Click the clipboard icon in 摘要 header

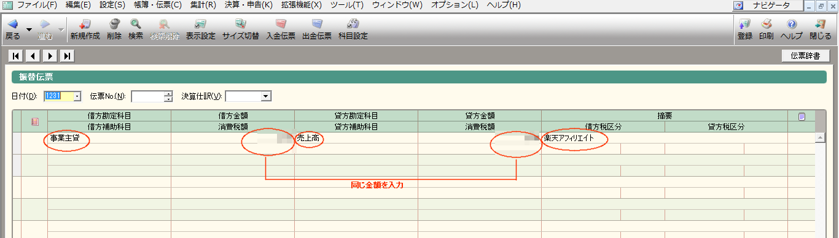802,116
